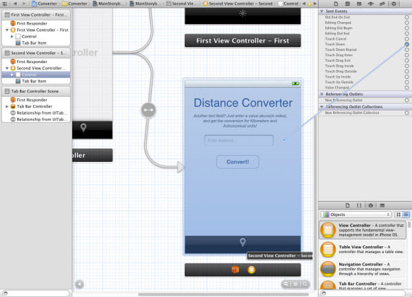Collapse the Sent Events section
The width and height of the screenshot is (412, 297).
pos(322,11)
